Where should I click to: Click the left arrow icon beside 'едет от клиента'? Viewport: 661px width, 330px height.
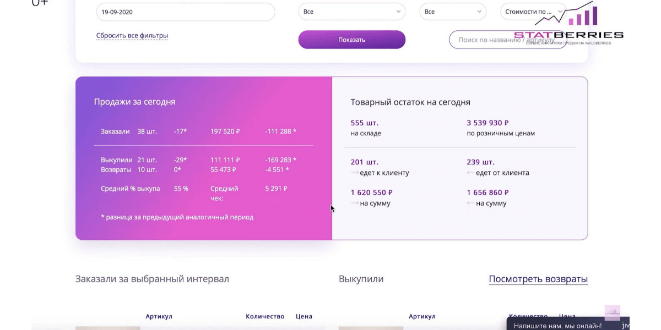point(470,173)
